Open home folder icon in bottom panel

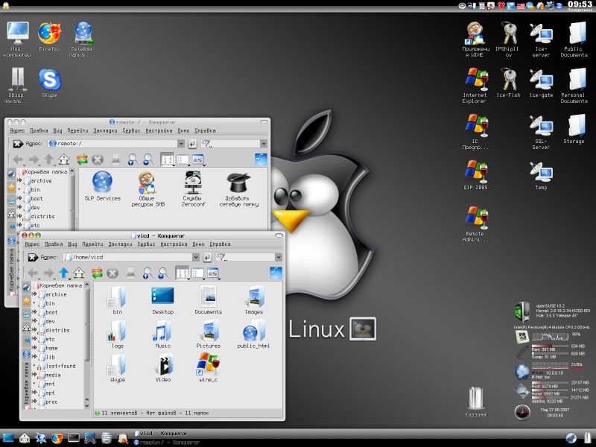pos(25,438)
